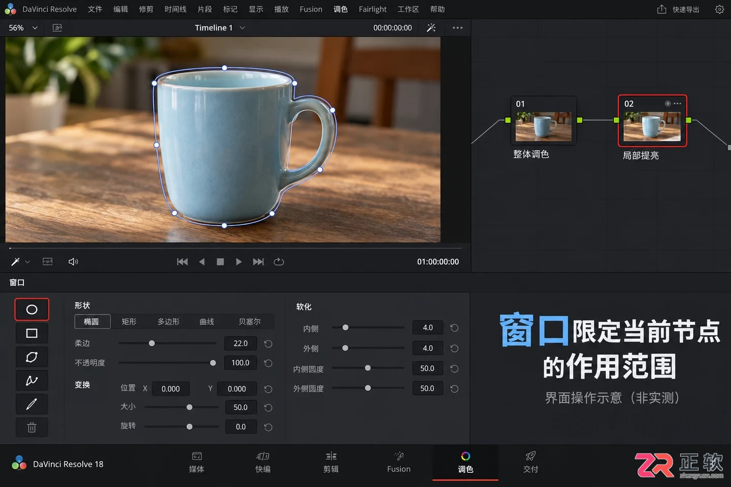
Task: Switch to the 媒体 page
Action: 196,462
